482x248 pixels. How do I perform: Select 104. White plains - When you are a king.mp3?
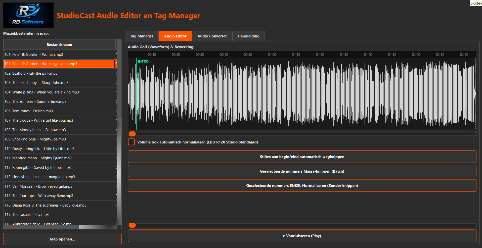[x=59, y=92]
